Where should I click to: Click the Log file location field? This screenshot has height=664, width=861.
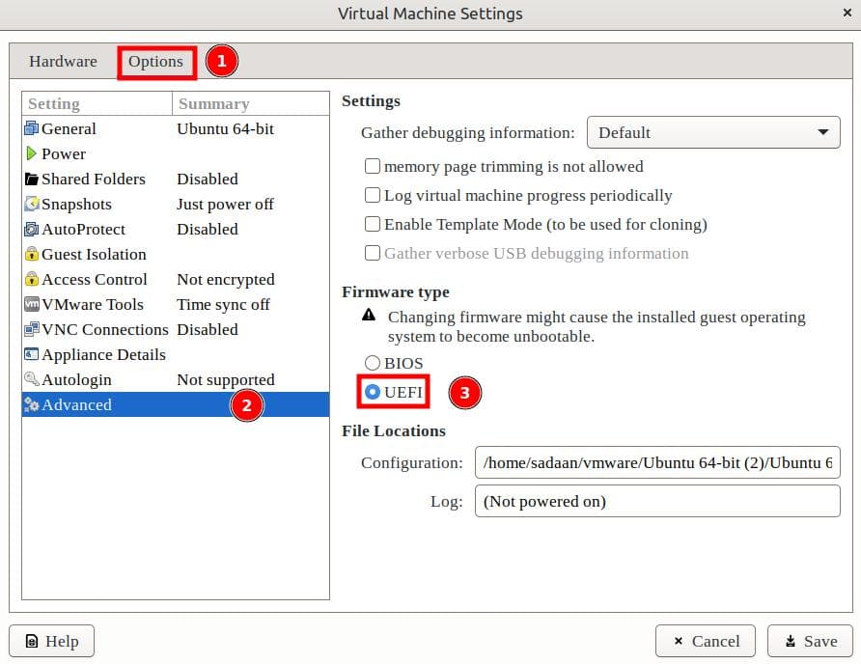pyautogui.click(x=657, y=501)
